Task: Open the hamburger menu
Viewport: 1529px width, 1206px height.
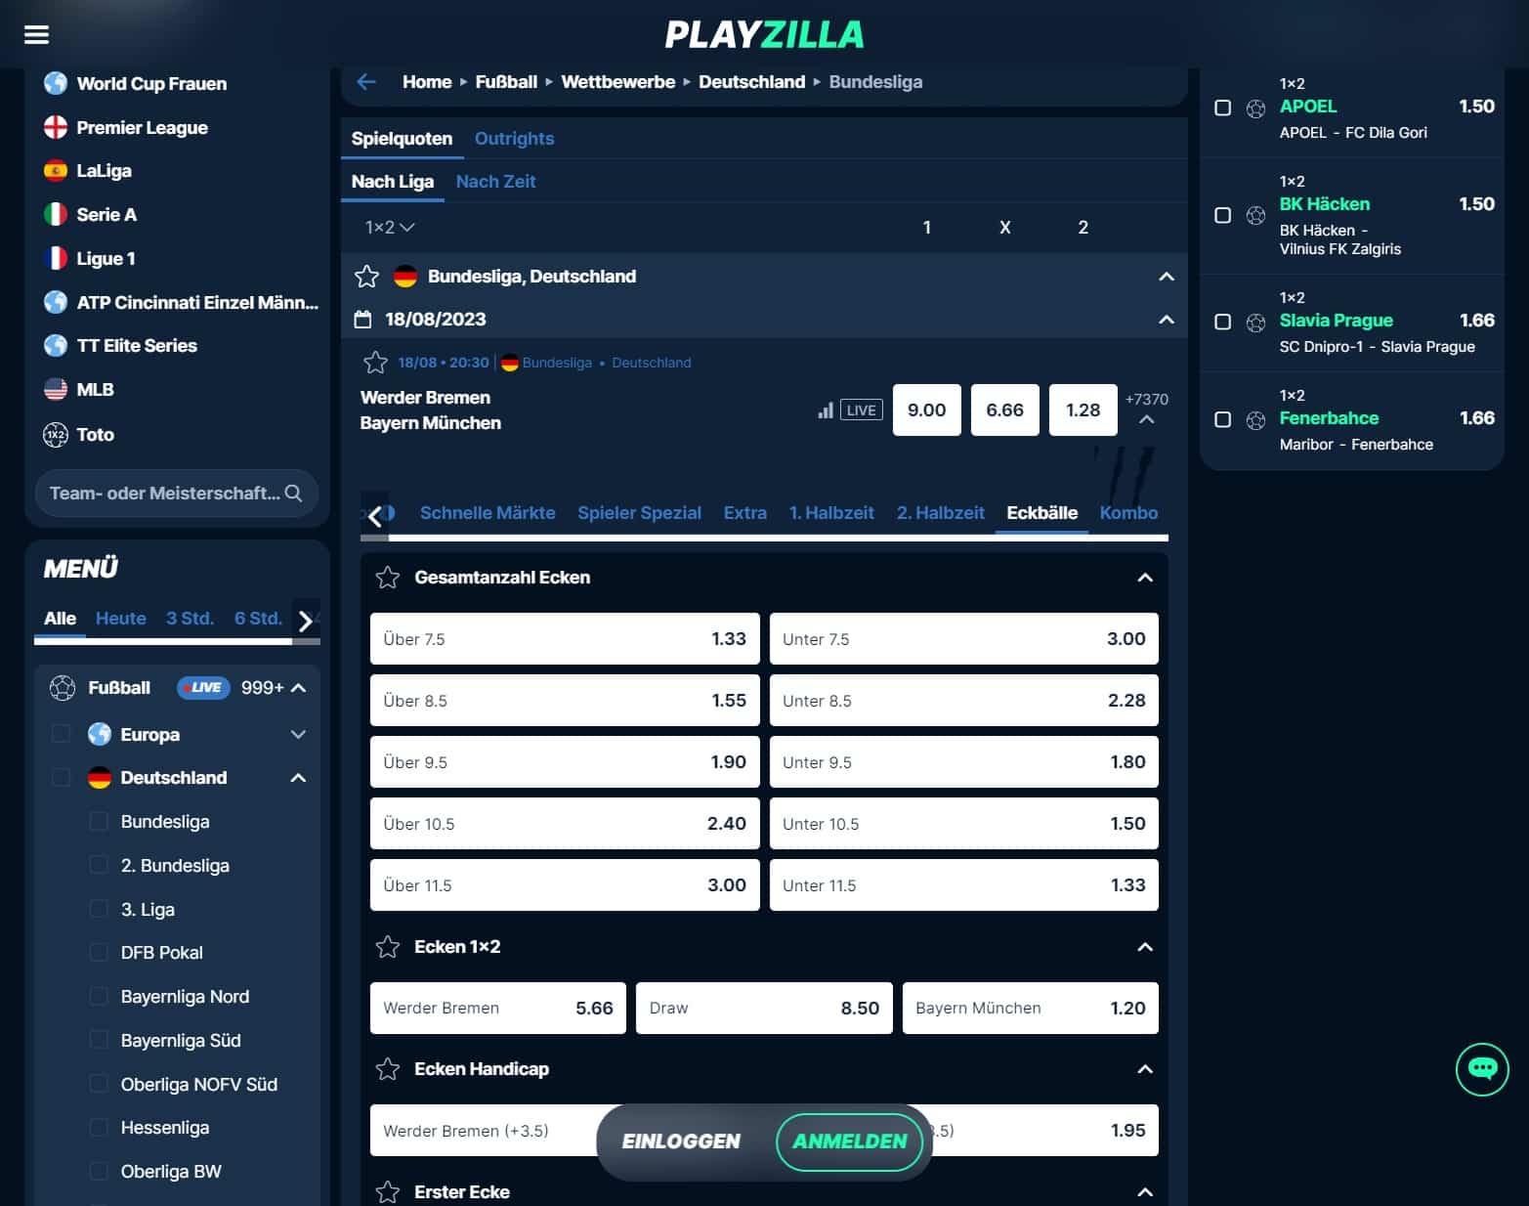Action: coord(36,35)
